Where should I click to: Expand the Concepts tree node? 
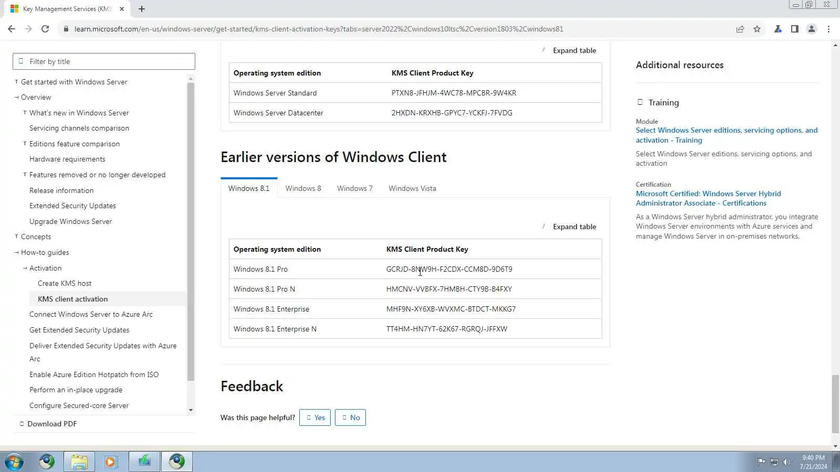click(x=16, y=237)
